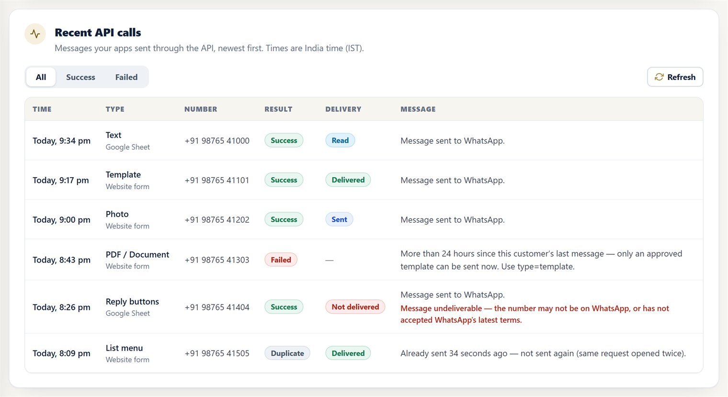This screenshot has height=397, width=728.
Task: Click the Refresh button
Action: pos(675,77)
